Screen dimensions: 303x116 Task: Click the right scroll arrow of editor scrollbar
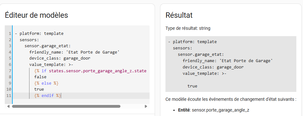[x=146, y=106]
